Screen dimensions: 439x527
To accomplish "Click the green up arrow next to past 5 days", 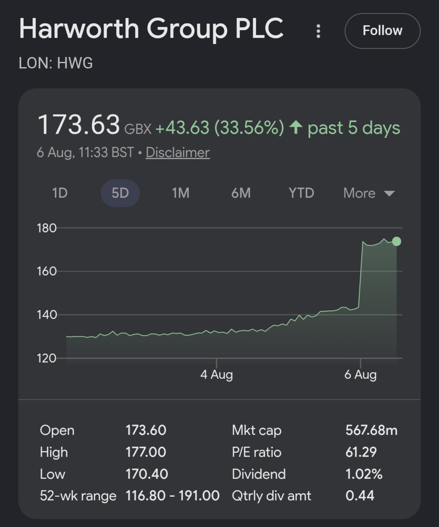I will point(296,128).
